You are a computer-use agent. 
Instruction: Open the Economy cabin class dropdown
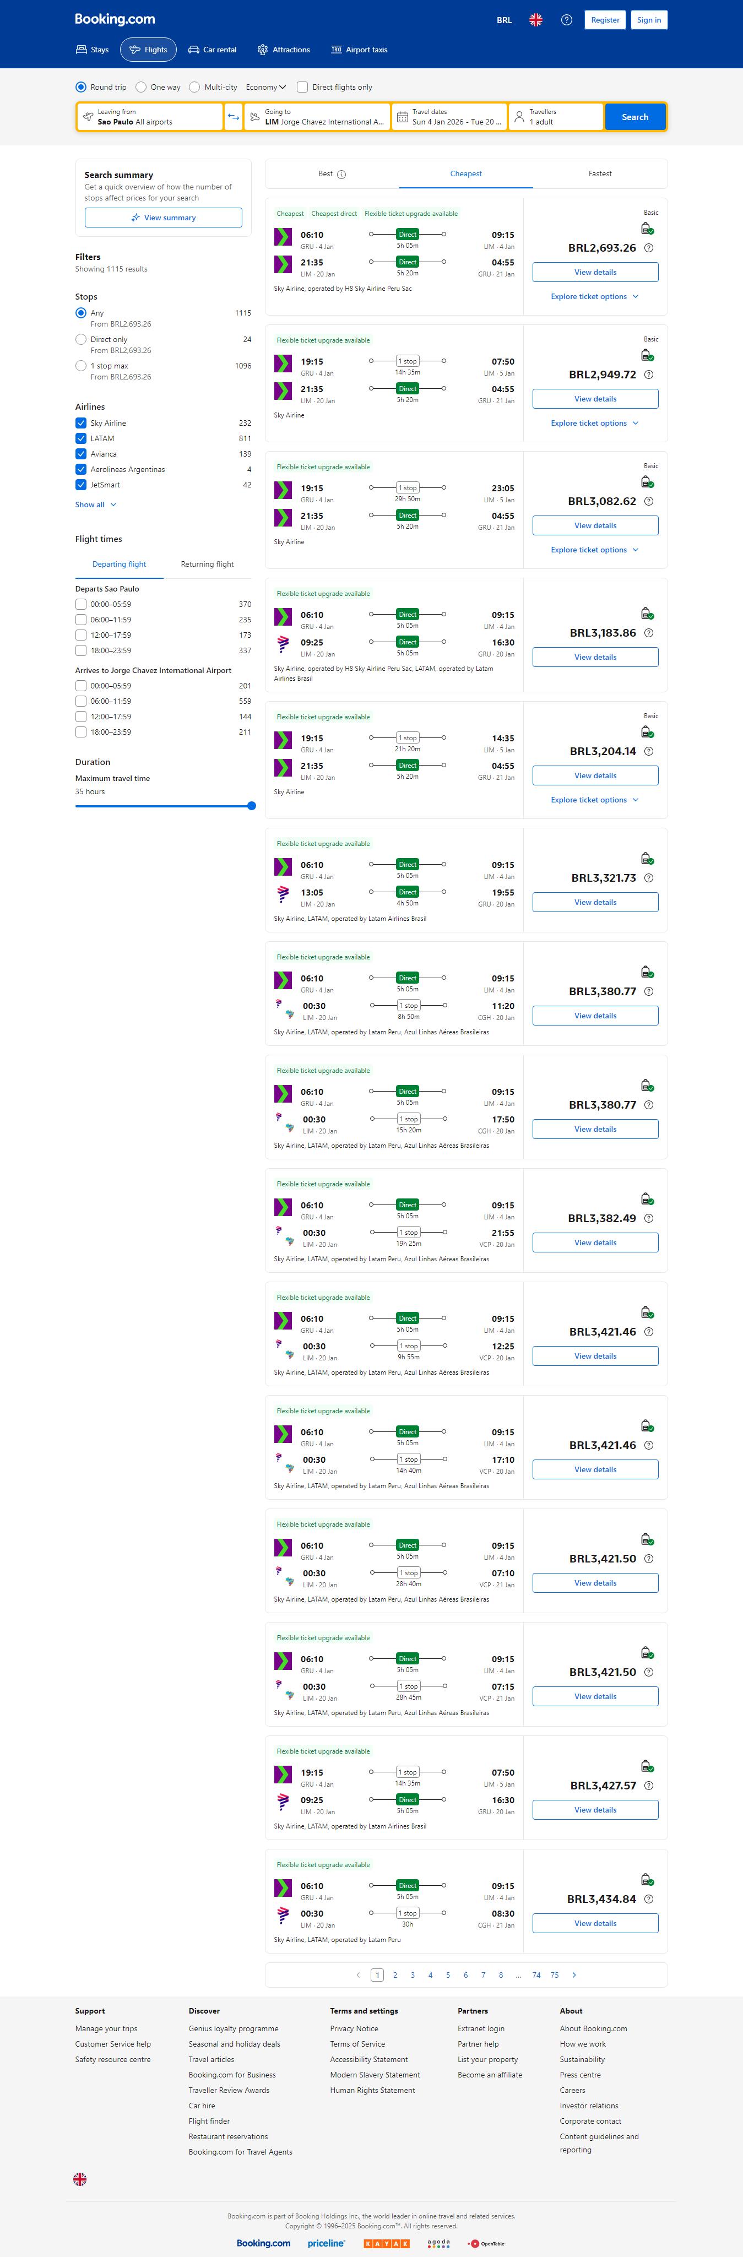265,88
